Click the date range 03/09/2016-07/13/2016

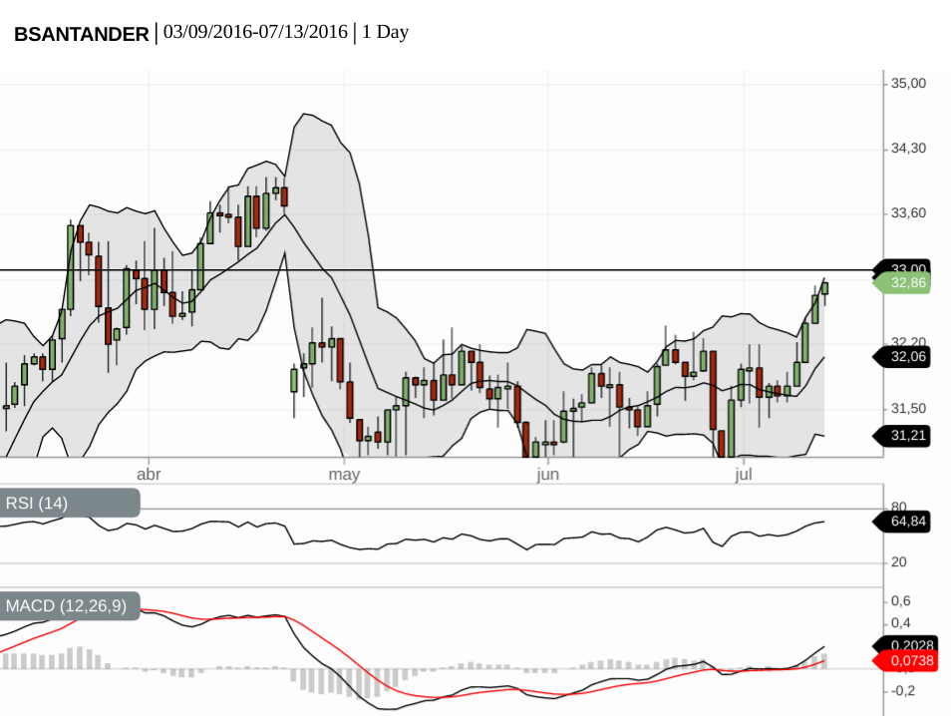click(255, 32)
